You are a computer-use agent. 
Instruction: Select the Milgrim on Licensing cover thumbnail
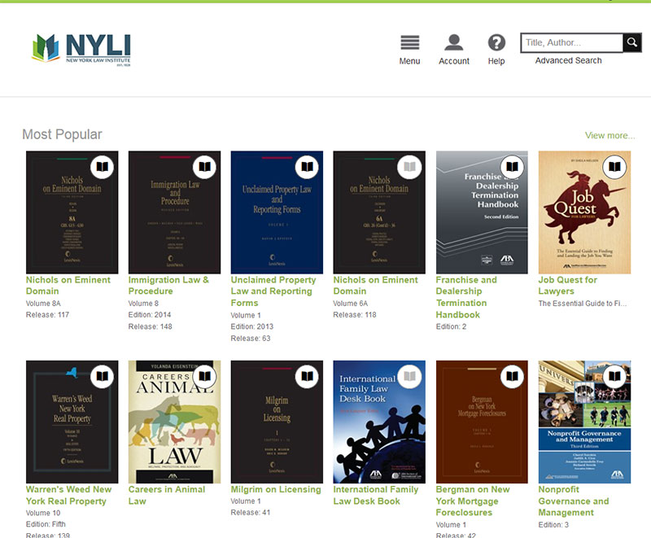point(277,422)
